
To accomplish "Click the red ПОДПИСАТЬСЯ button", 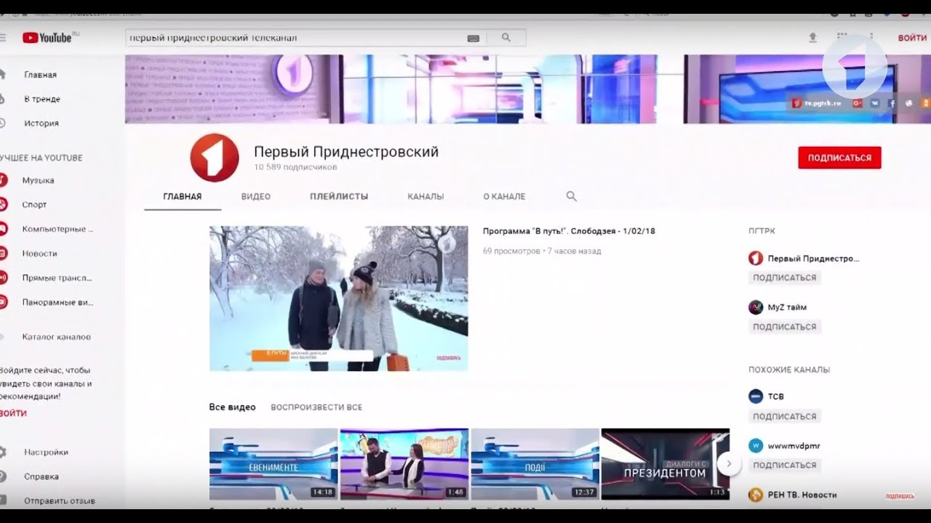I will 839,157.
